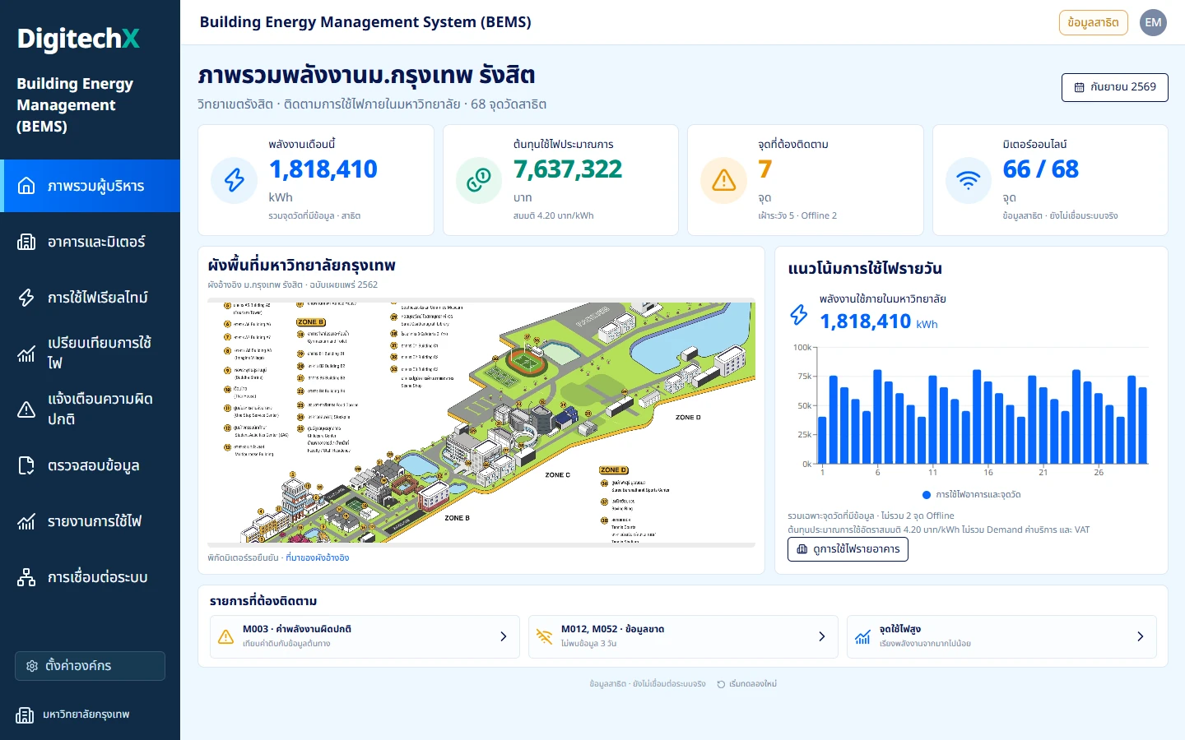Viewport: 1185px width, 740px height.
Task: Expand chevron on M012, M052 ข้อมูลขาด row
Action: [821, 636]
